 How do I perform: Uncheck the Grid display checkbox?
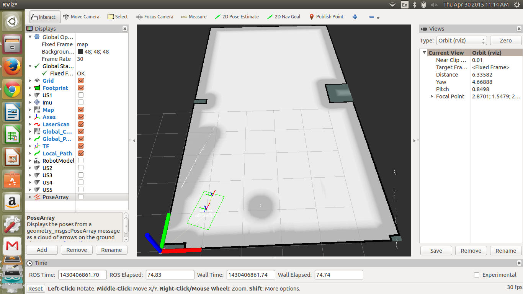pyautogui.click(x=81, y=81)
